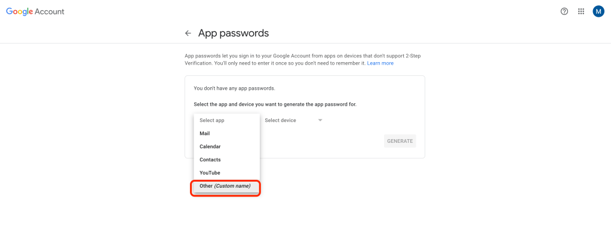Viewport: 611px width, 239px height.
Task: Click the App passwords page heading
Action: point(234,33)
